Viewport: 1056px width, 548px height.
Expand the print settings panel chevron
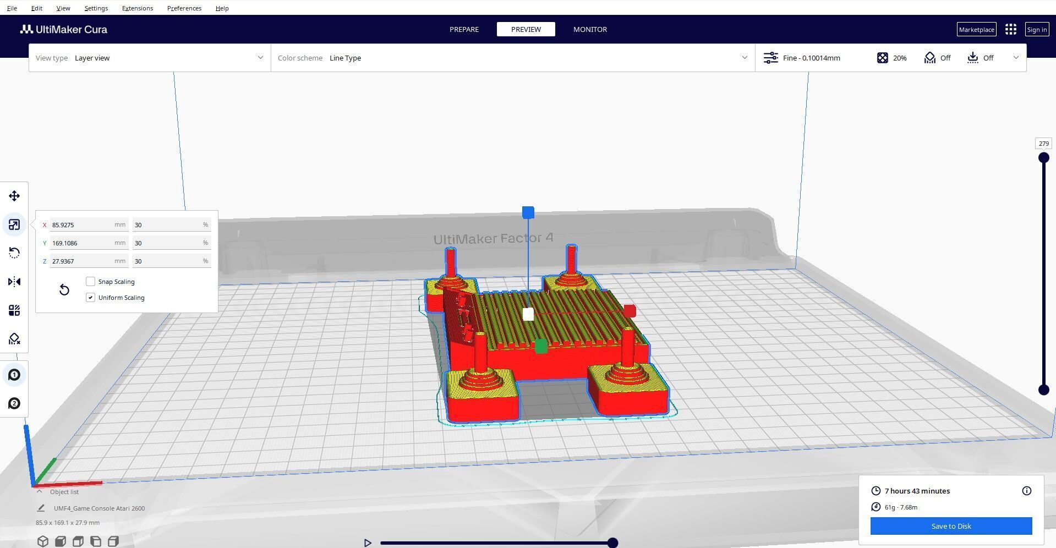pos(1016,58)
